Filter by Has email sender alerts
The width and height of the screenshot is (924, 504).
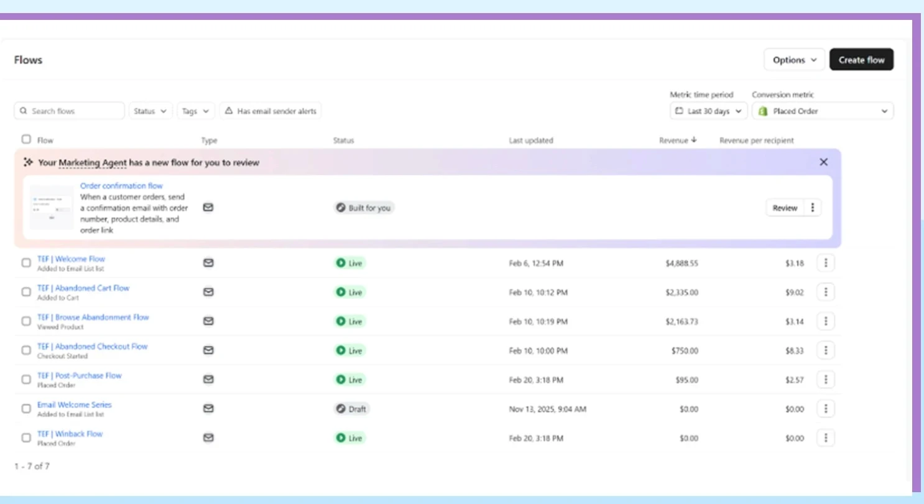pyautogui.click(x=270, y=111)
